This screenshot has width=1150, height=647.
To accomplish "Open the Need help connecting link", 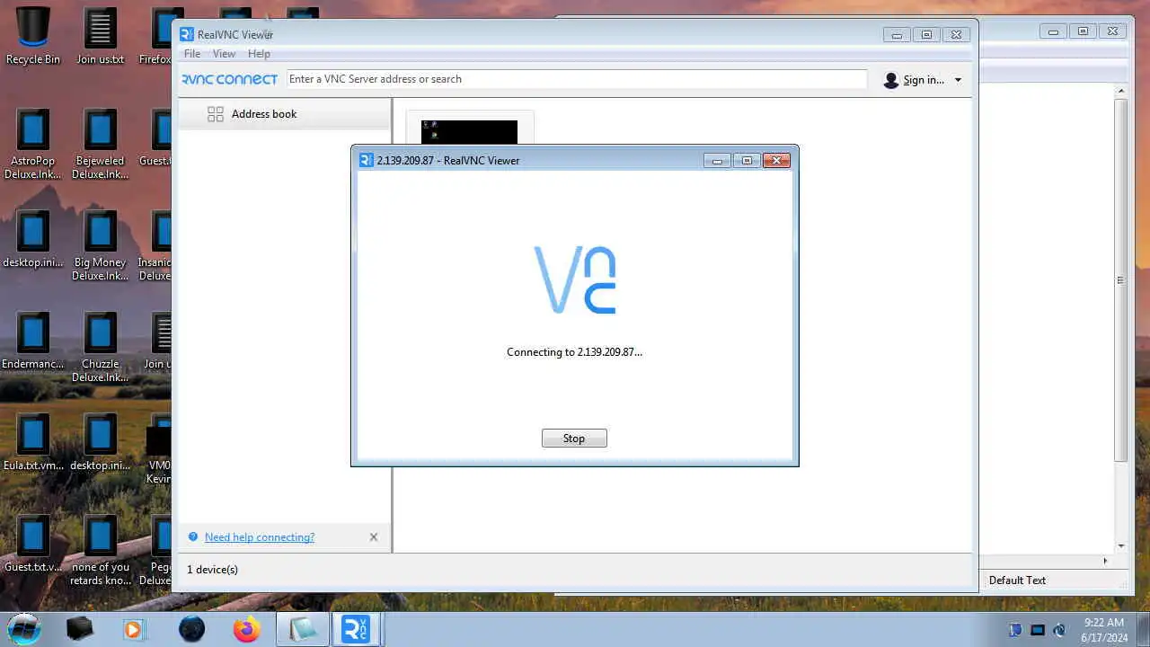I will click(260, 537).
